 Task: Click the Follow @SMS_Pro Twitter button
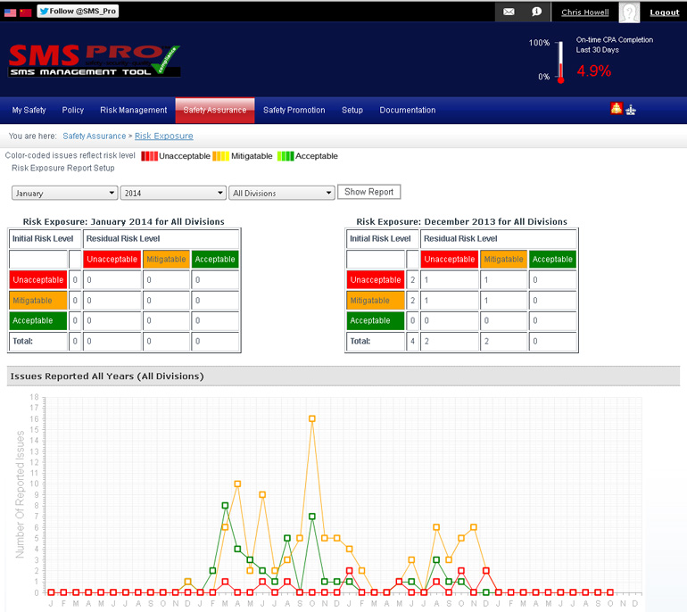click(78, 11)
